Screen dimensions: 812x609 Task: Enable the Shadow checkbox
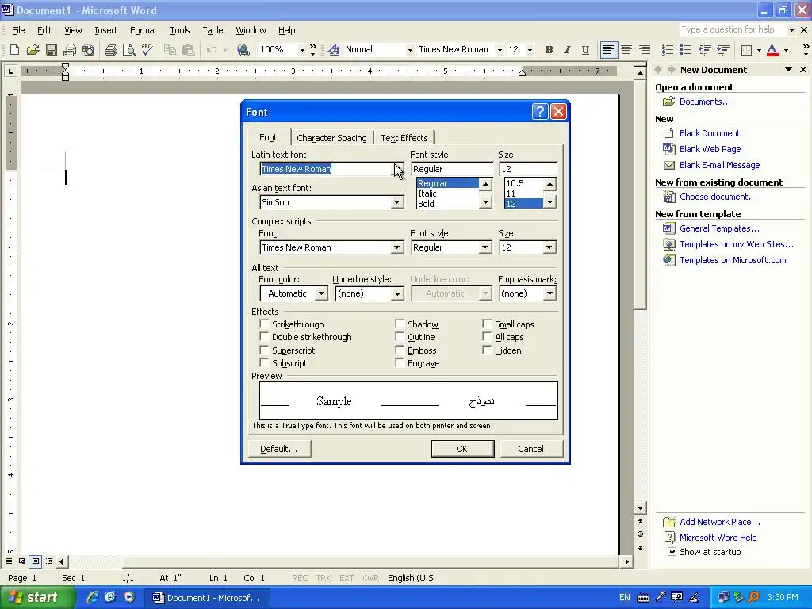point(400,324)
